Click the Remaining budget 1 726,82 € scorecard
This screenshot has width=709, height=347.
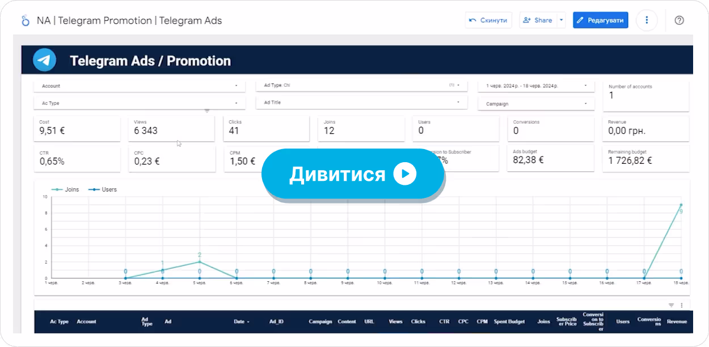(645, 158)
